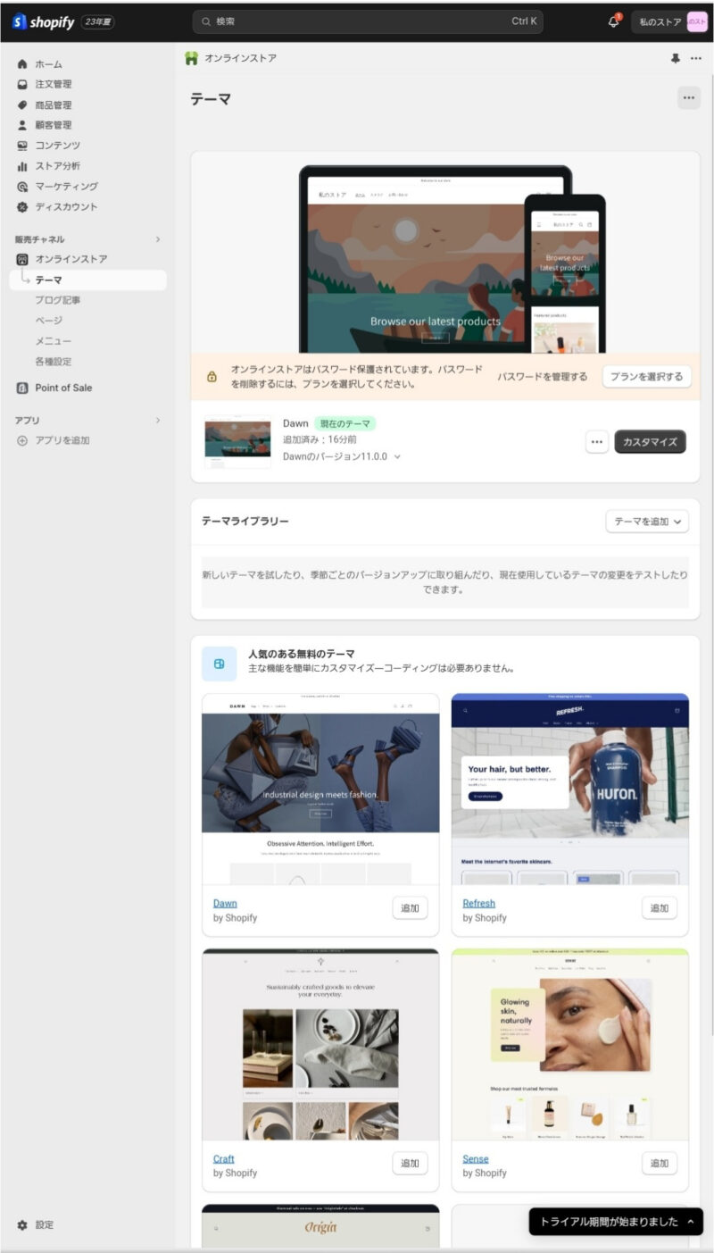Expand the アプリ section chevron
Screen dimensions: 714x1253
158,420
